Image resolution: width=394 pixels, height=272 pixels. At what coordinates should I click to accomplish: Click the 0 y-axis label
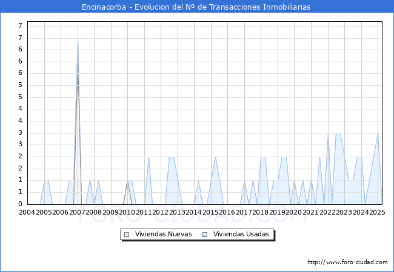(x=21, y=204)
